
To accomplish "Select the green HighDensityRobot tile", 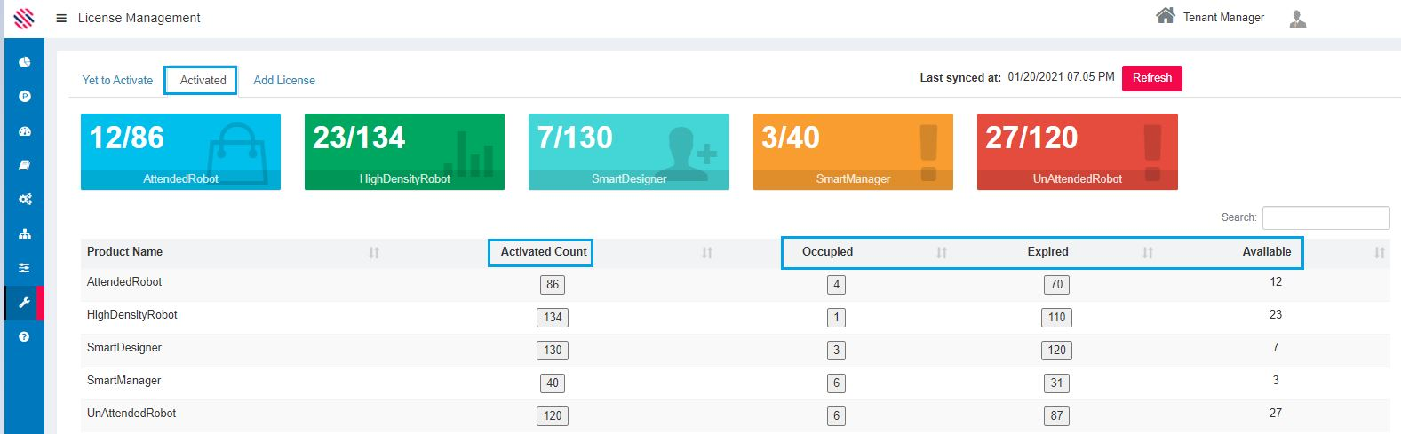I will point(404,151).
